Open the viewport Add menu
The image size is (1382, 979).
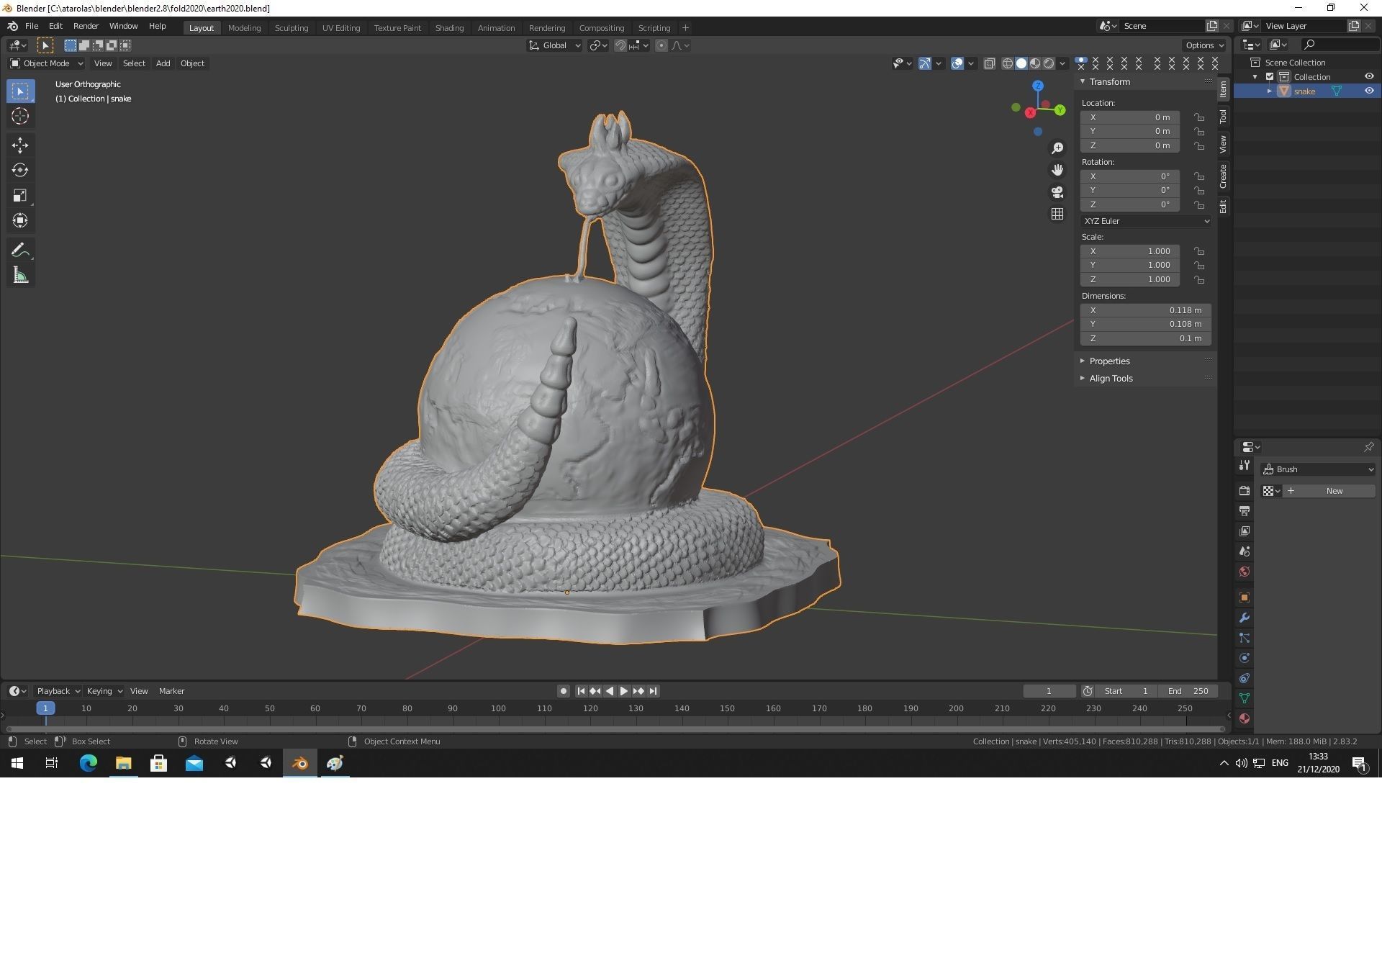(x=163, y=63)
